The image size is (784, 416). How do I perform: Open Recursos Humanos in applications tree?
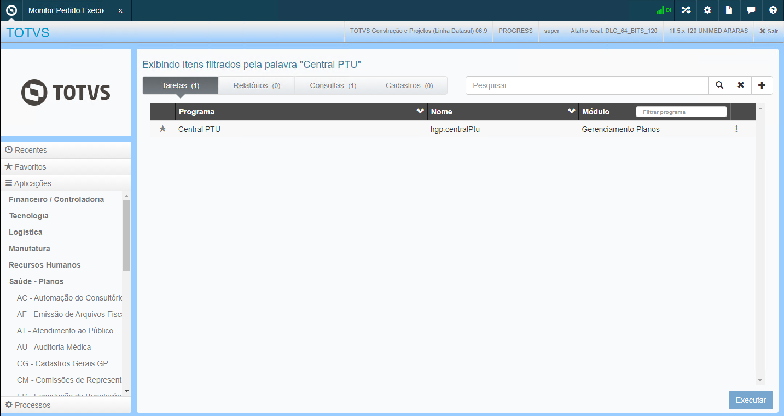(x=45, y=265)
